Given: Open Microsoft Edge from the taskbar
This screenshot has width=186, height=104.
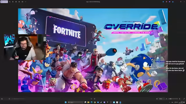Looking at the screenshot, I should point(92,102).
